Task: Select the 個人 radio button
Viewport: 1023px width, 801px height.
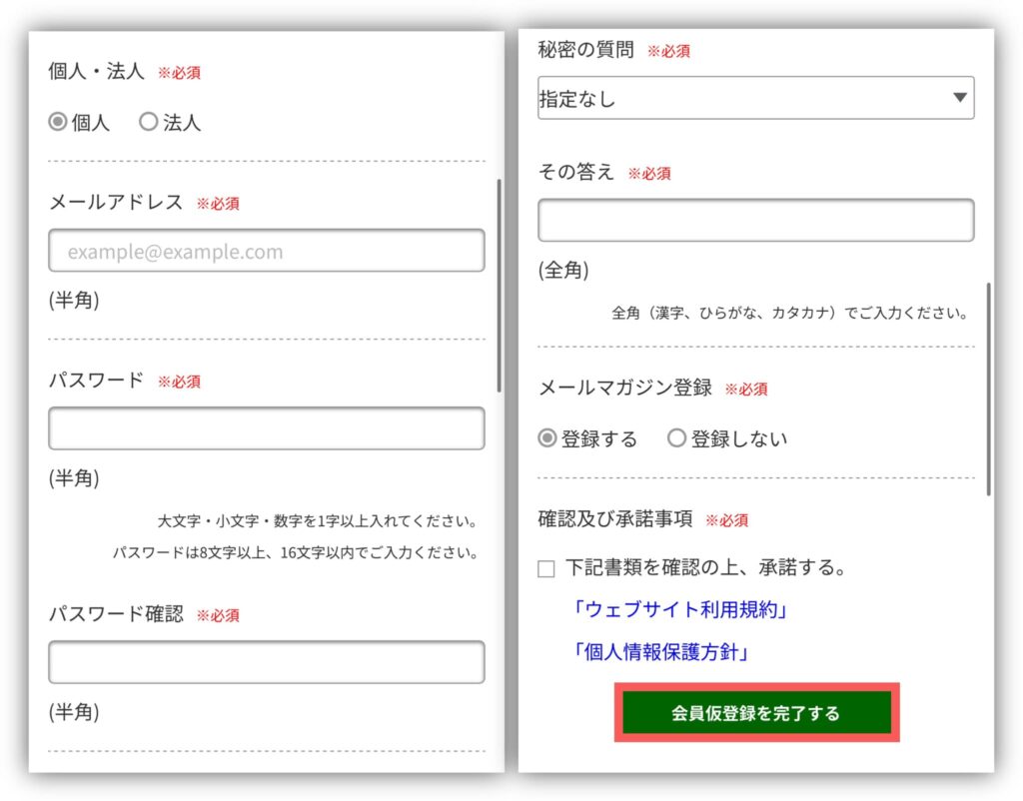Action: click(x=58, y=122)
